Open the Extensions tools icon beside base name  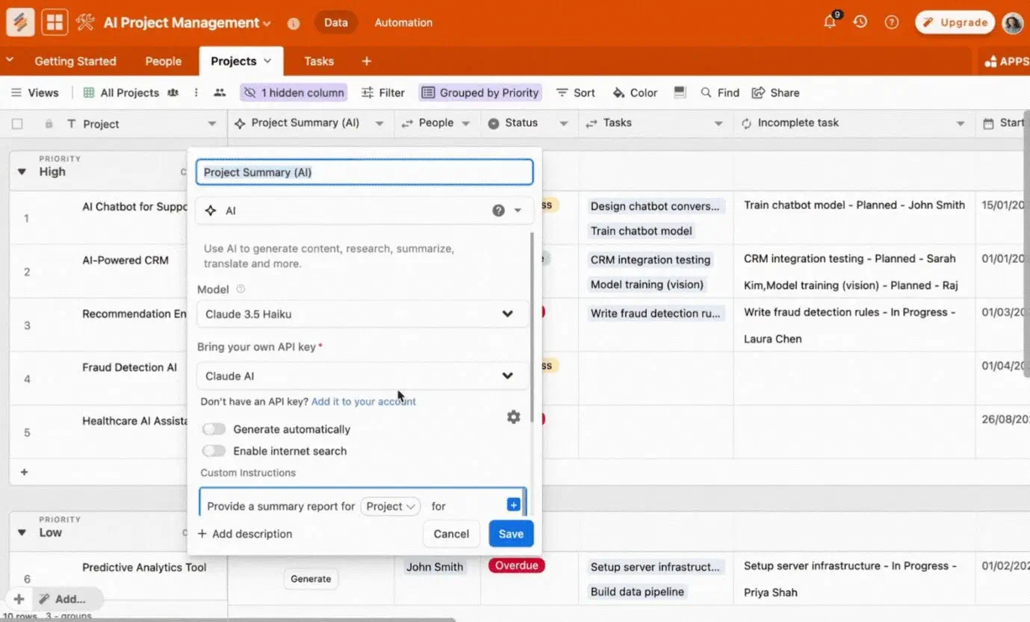(85, 22)
